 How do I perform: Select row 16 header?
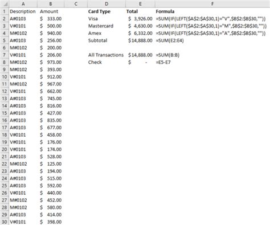pyautogui.click(x=5, y=120)
